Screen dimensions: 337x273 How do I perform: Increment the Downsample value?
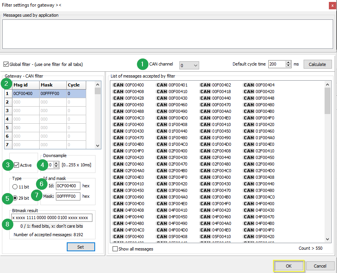click(x=56, y=163)
